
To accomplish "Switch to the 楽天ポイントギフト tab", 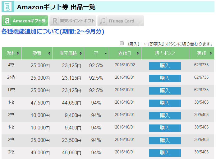I will (x=73, y=21).
